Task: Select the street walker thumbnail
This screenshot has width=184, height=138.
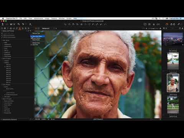Action: point(173,61)
